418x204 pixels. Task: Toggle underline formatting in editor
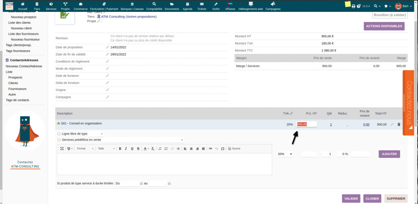(x=132, y=149)
